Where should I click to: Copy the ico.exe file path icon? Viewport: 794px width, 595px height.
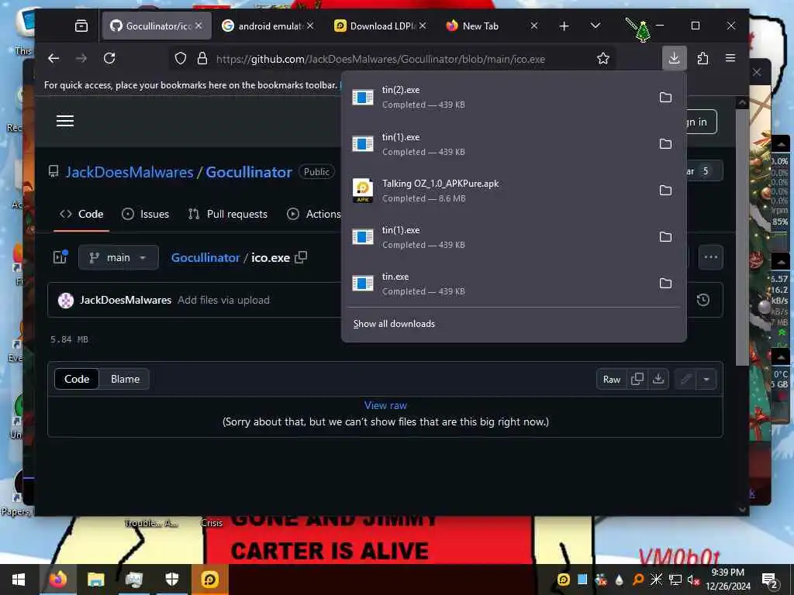(x=301, y=257)
